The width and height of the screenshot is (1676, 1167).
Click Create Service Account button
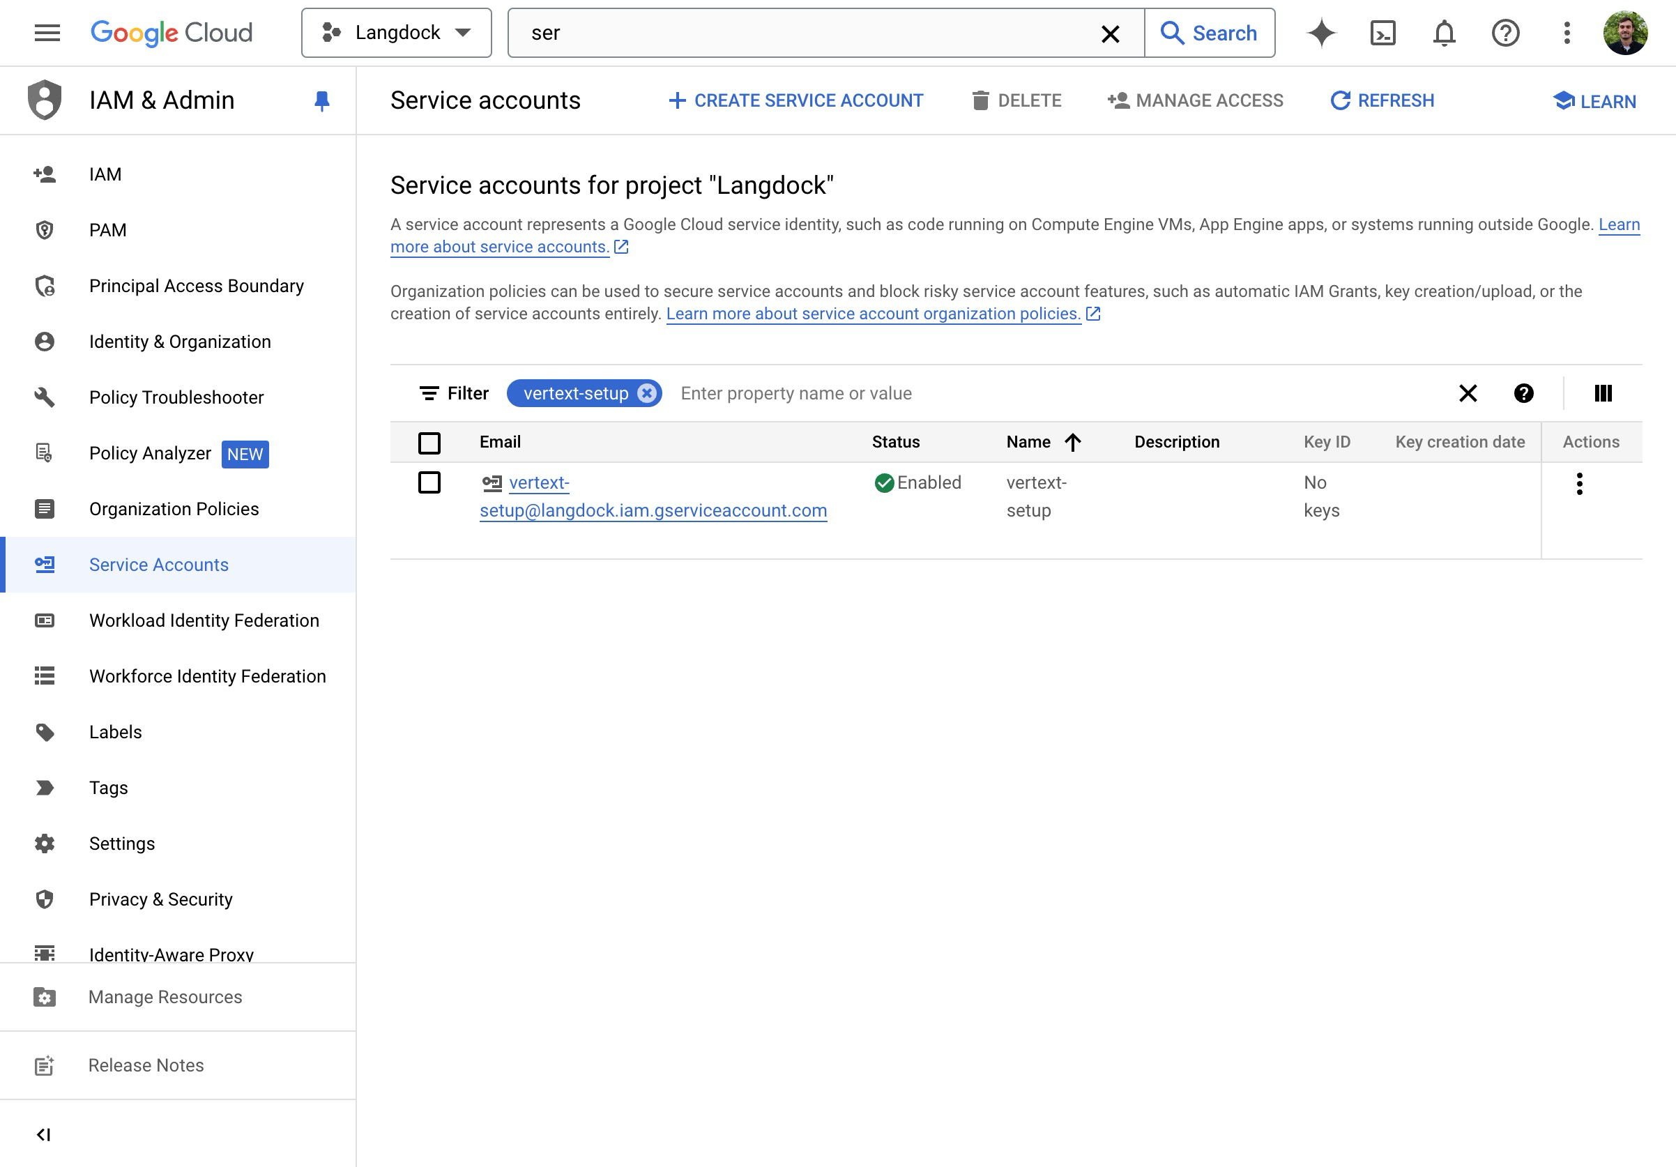795,100
